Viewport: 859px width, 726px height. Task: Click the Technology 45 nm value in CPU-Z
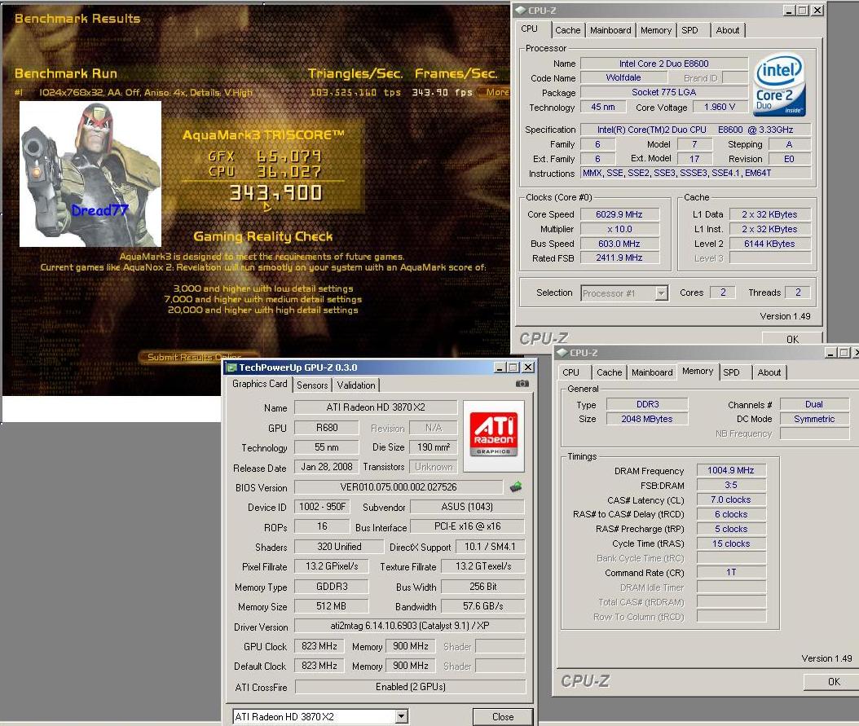coord(602,107)
